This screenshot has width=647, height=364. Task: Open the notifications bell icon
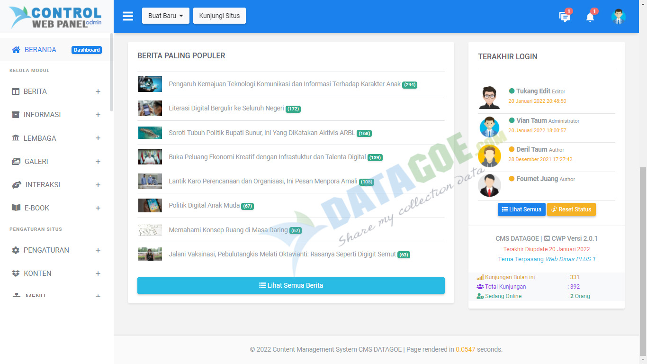pyautogui.click(x=590, y=17)
